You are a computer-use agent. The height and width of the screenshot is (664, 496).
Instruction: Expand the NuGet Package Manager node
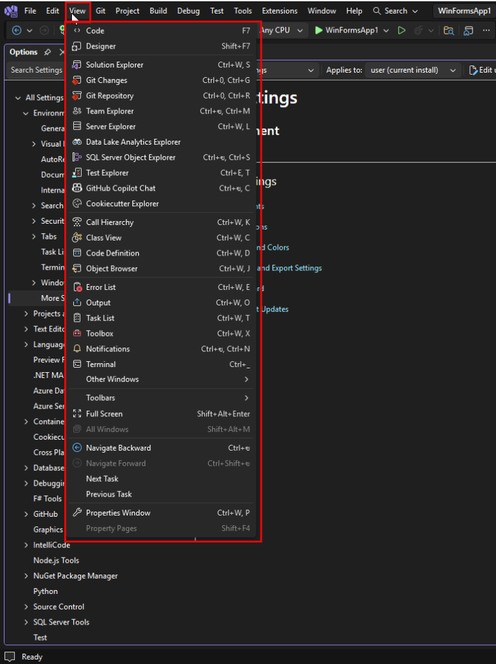(27, 576)
